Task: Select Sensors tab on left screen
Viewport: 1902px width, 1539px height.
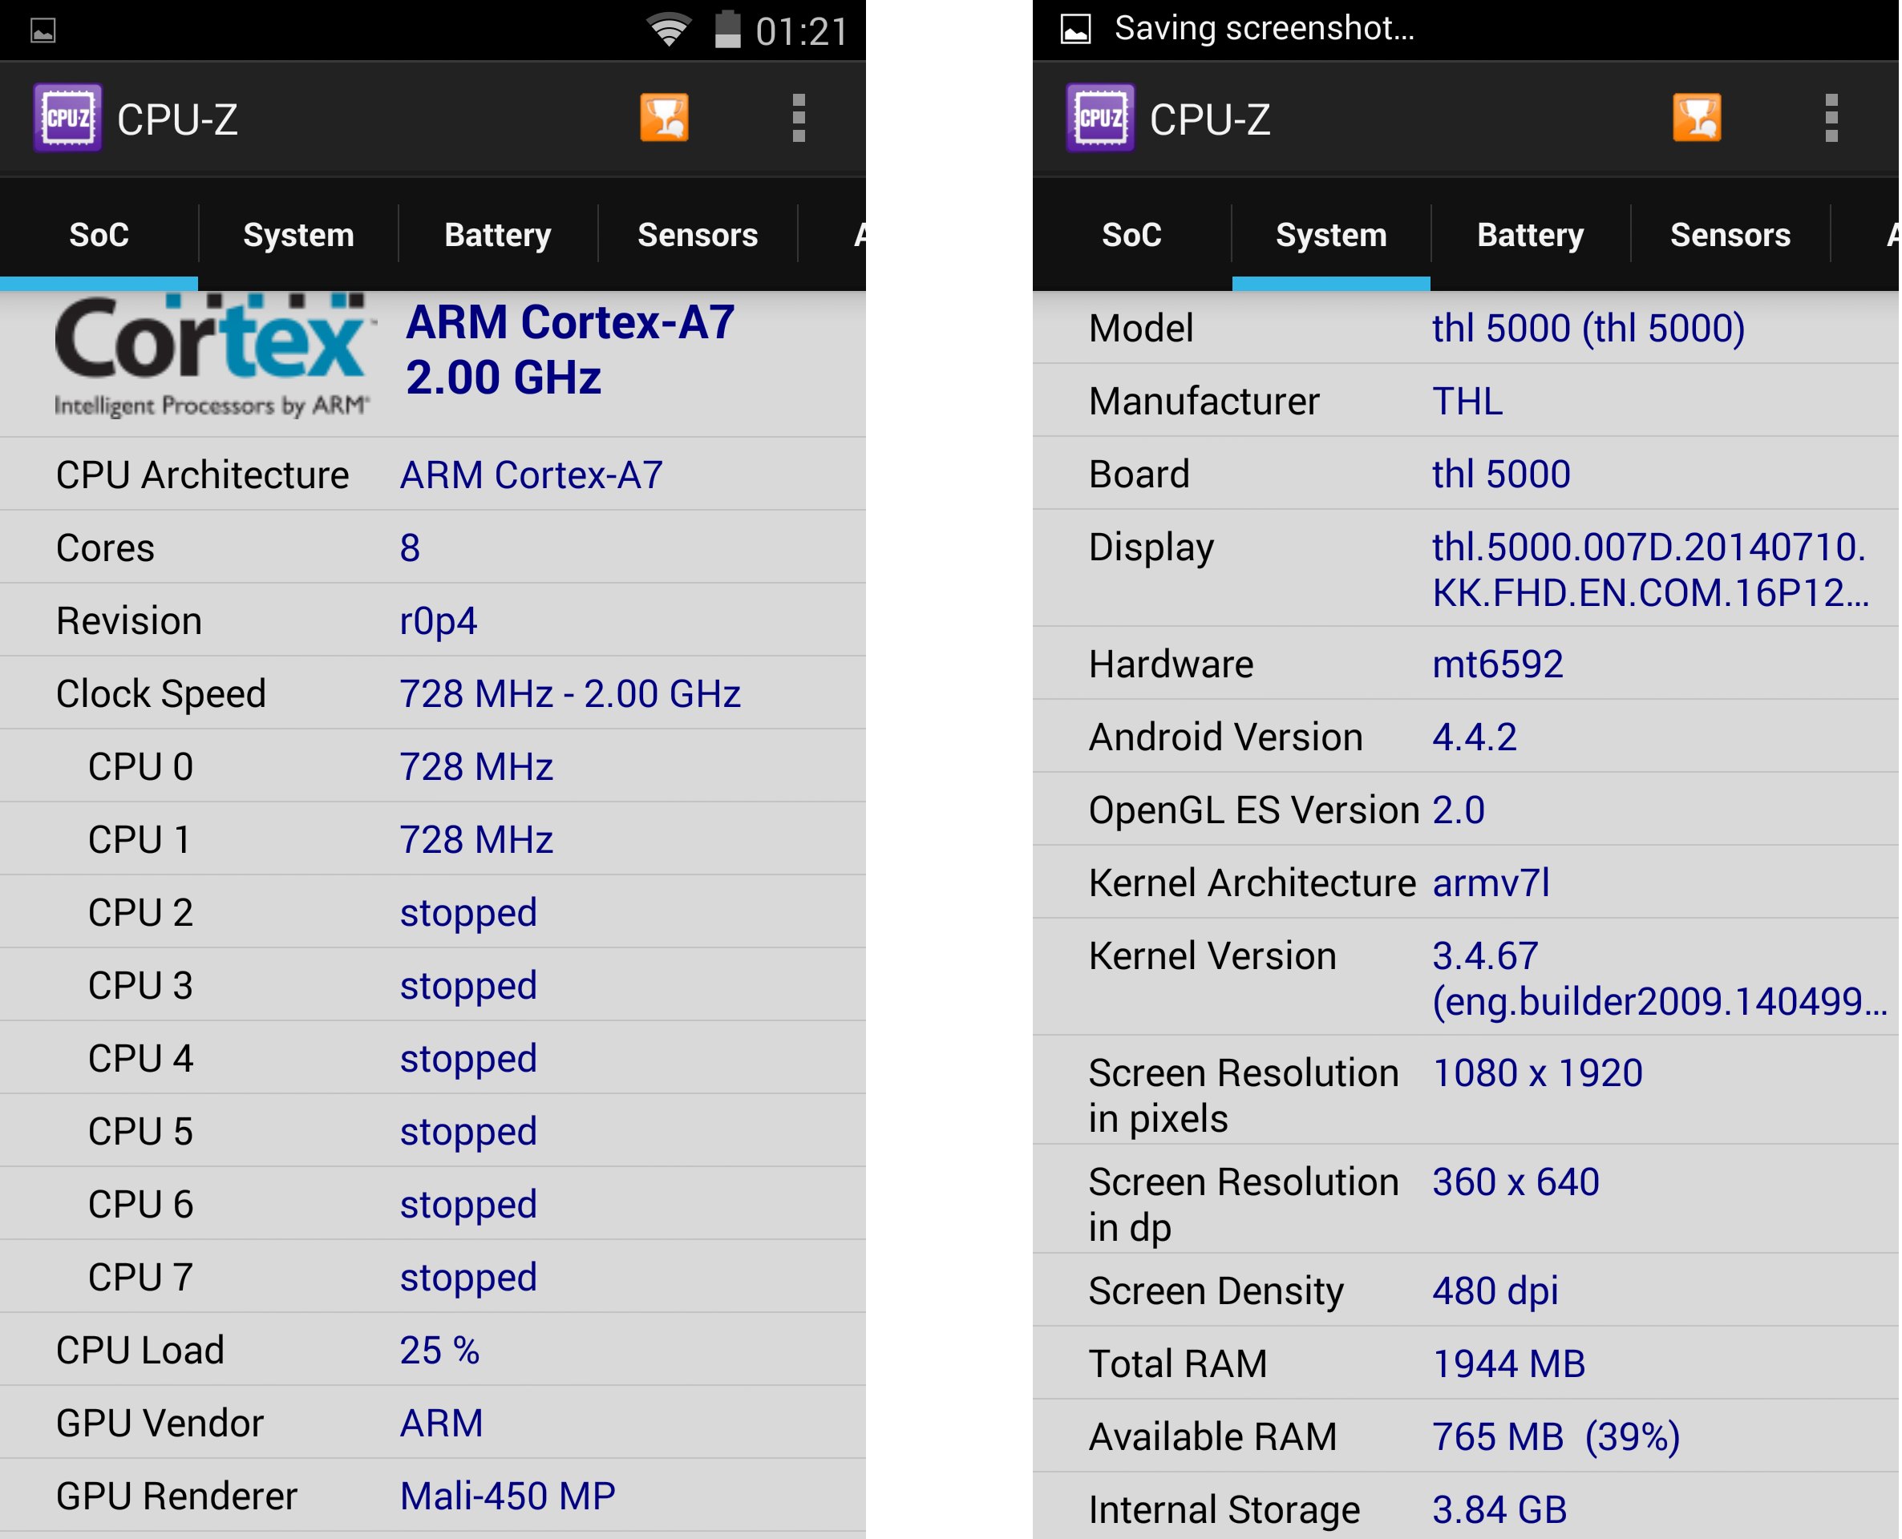Action: click(697, 235)
